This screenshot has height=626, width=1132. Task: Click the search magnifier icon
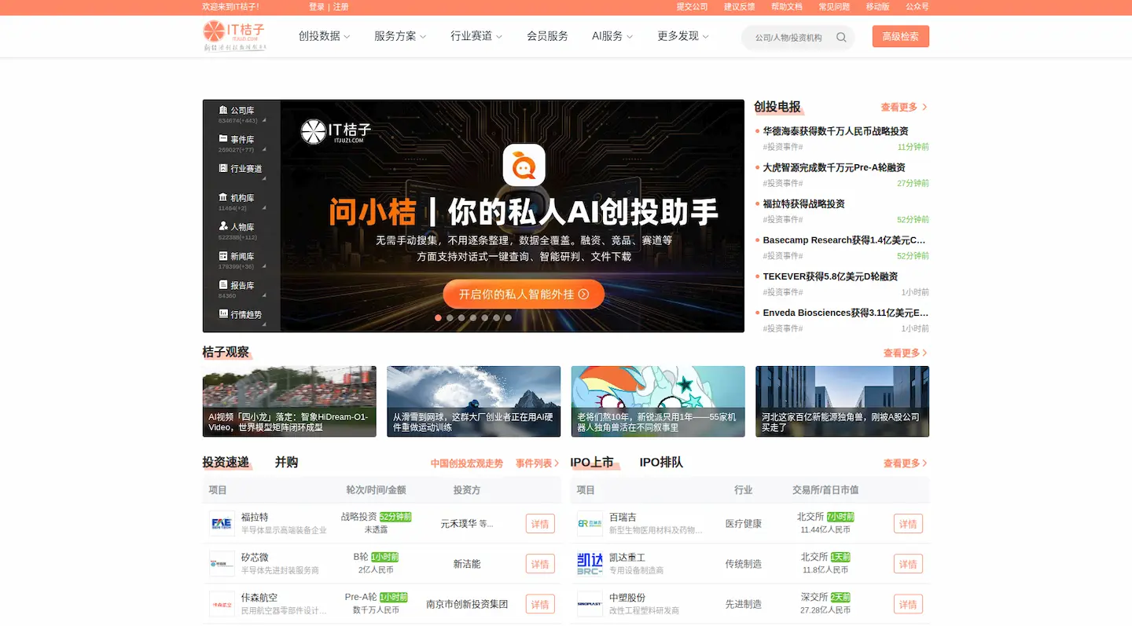click(841, 37)
